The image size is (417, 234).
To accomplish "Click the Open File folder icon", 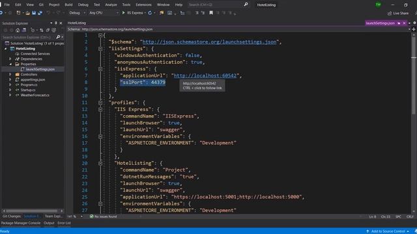I will (27, 13).
